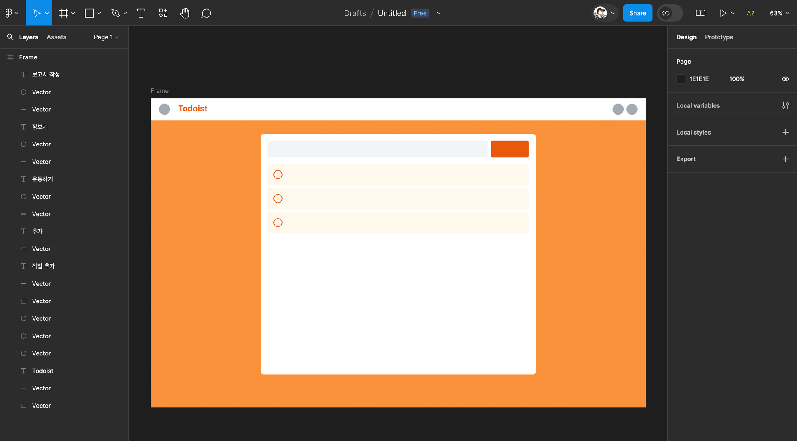
Task: Click the Drafts breadcrumb link
Action: (355, 13)
